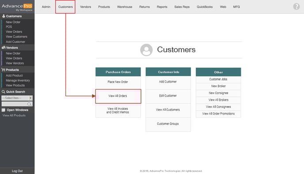Click New Order under sidebar Vendors
The image size is (304, 174).
[13, 53]
